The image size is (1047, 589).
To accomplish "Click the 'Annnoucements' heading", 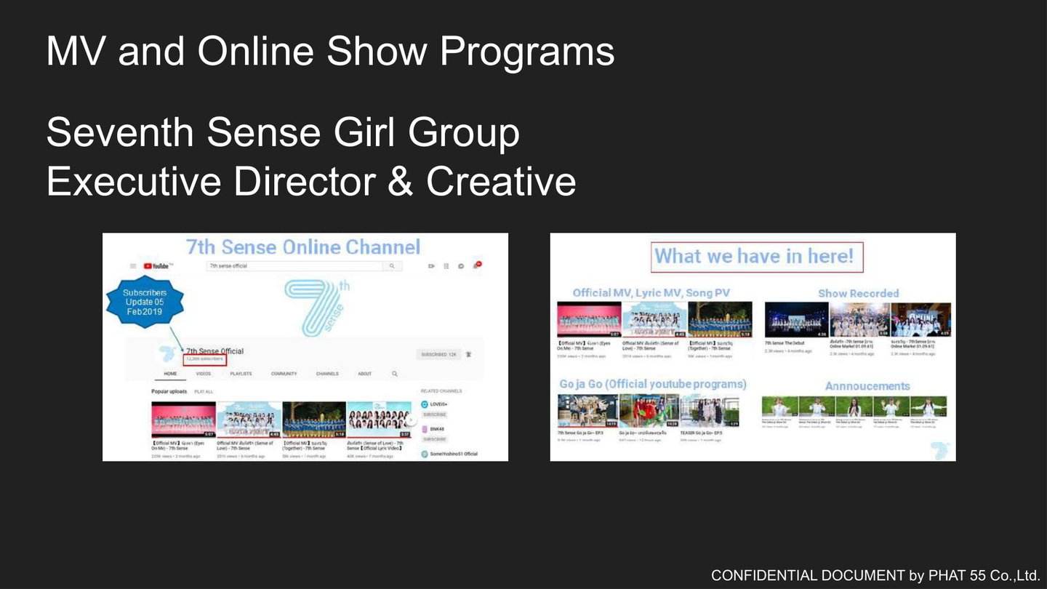I will pos(867,386).
